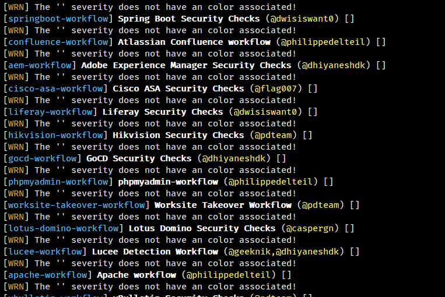The width and height of the screenshot is (445, 297).
Task: Click the lotus-domino-workflow template ID
Action: pyautogui.click(x=64, y=228)
